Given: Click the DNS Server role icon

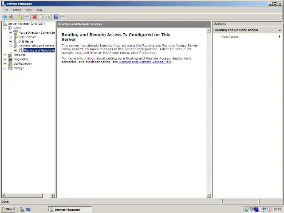Looking at the screenshot, I should 16,41.
